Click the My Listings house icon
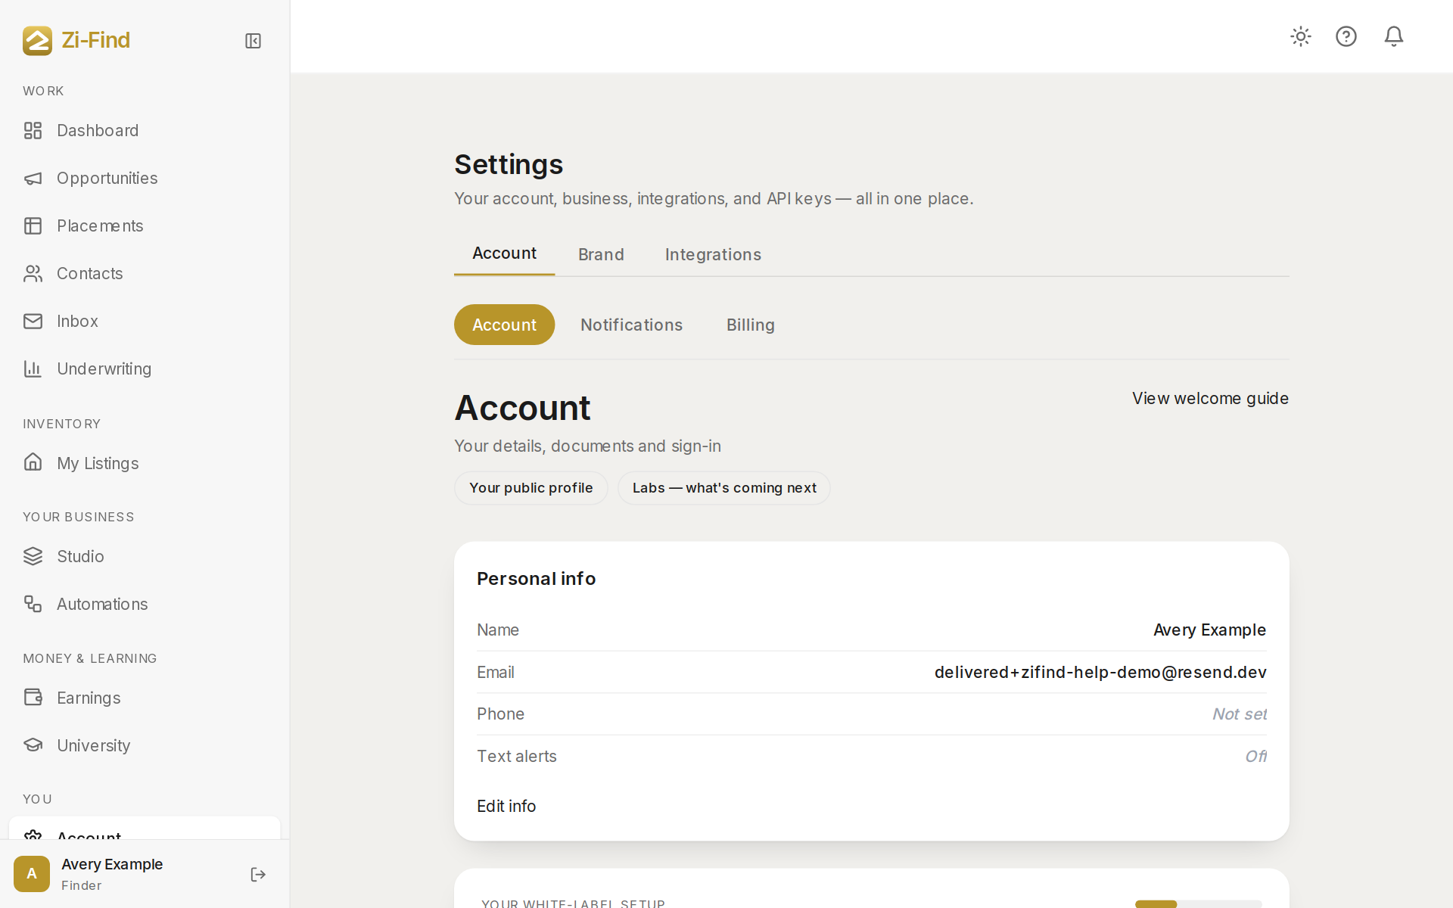The height and width of the screenshot is (908, 1453). click(x=33, y=462)
